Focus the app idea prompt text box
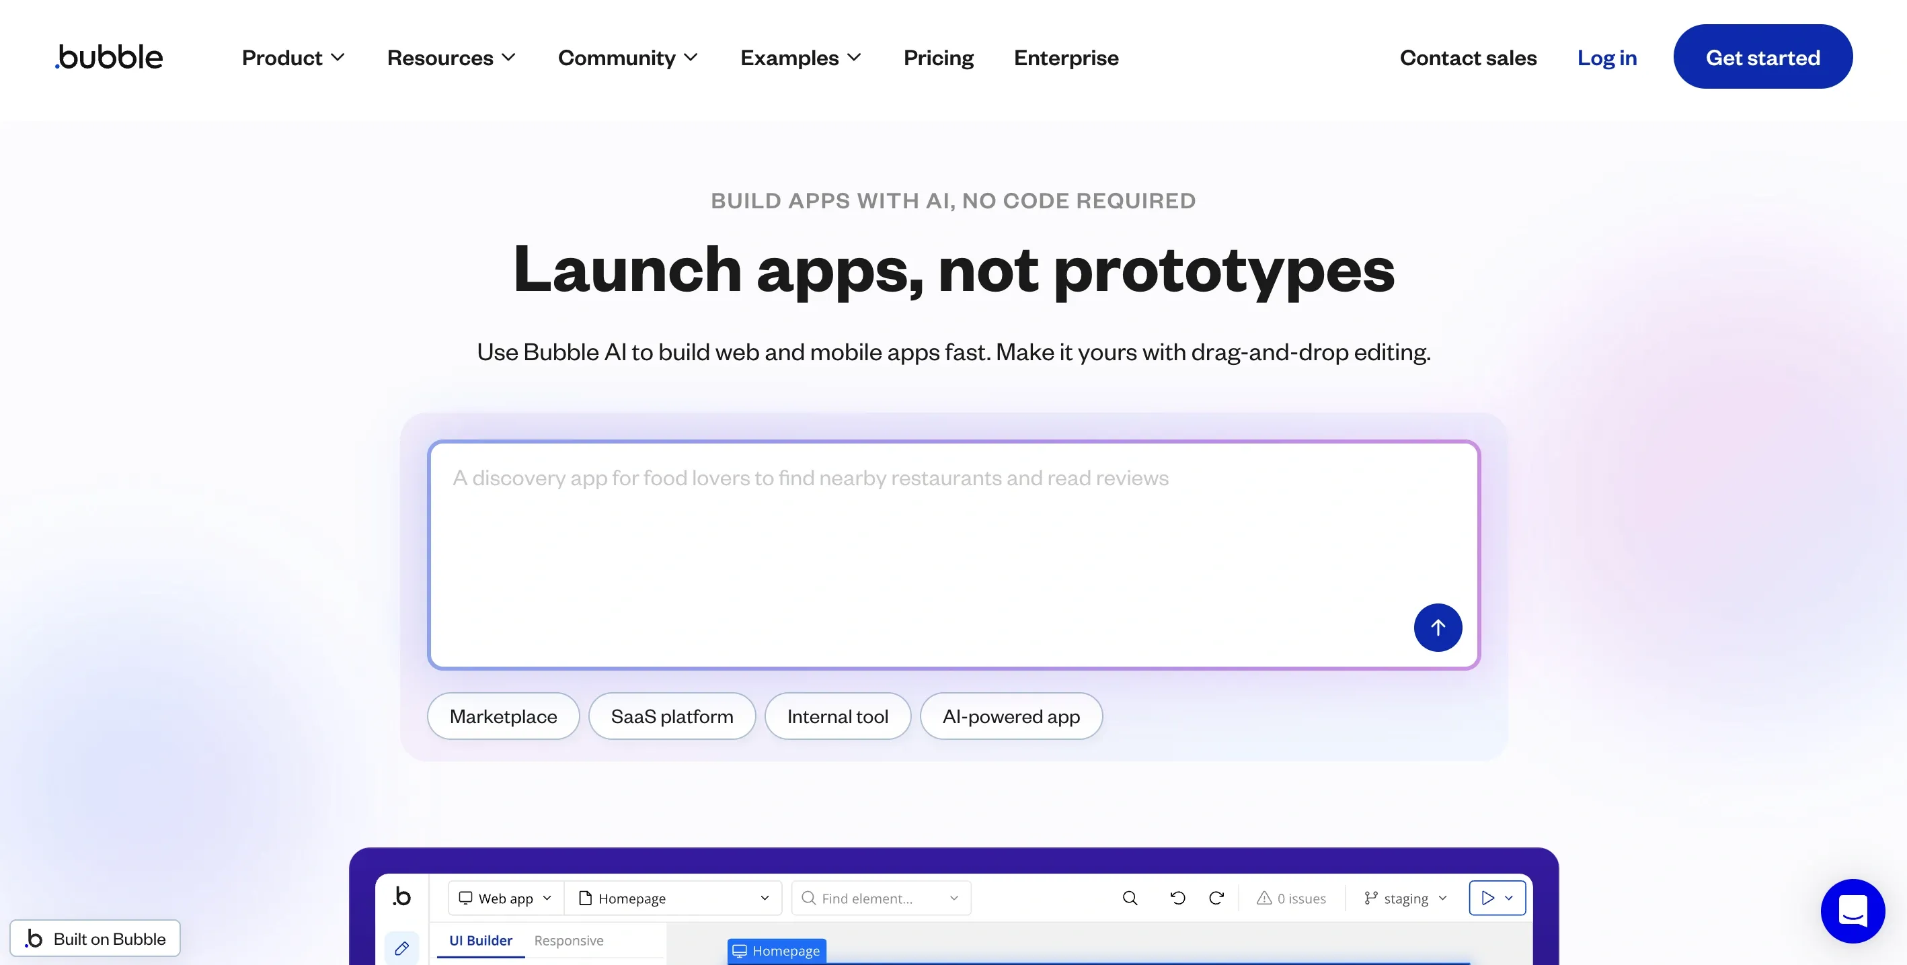Image resolution: width=1907 pixels, height=965 pixels. 953,555
